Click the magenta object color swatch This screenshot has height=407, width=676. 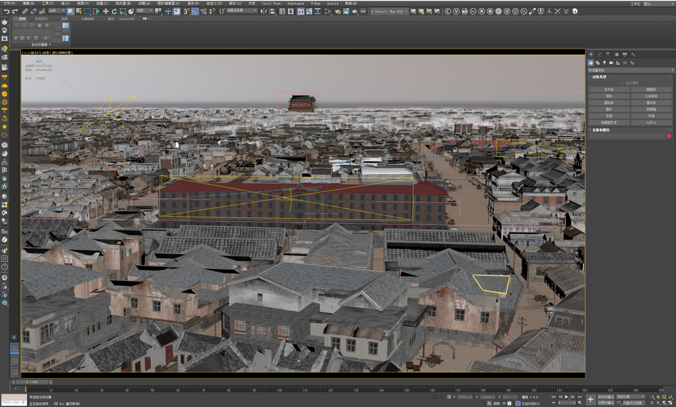pos(669,136)
